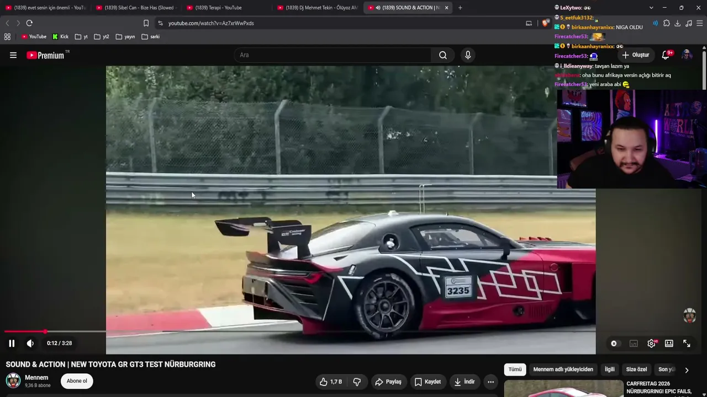
Task: Click the Oluştur create button
Action: pos(635,55)
